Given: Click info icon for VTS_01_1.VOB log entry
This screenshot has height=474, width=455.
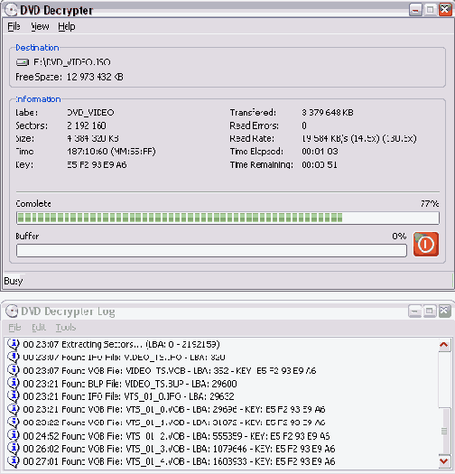Looking at the screenshot, I should tap(14, 423).
